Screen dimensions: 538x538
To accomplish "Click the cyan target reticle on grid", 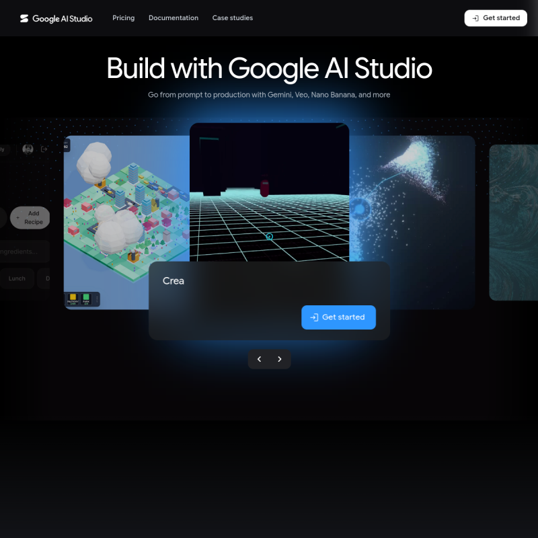I will (x=270, y=237).
